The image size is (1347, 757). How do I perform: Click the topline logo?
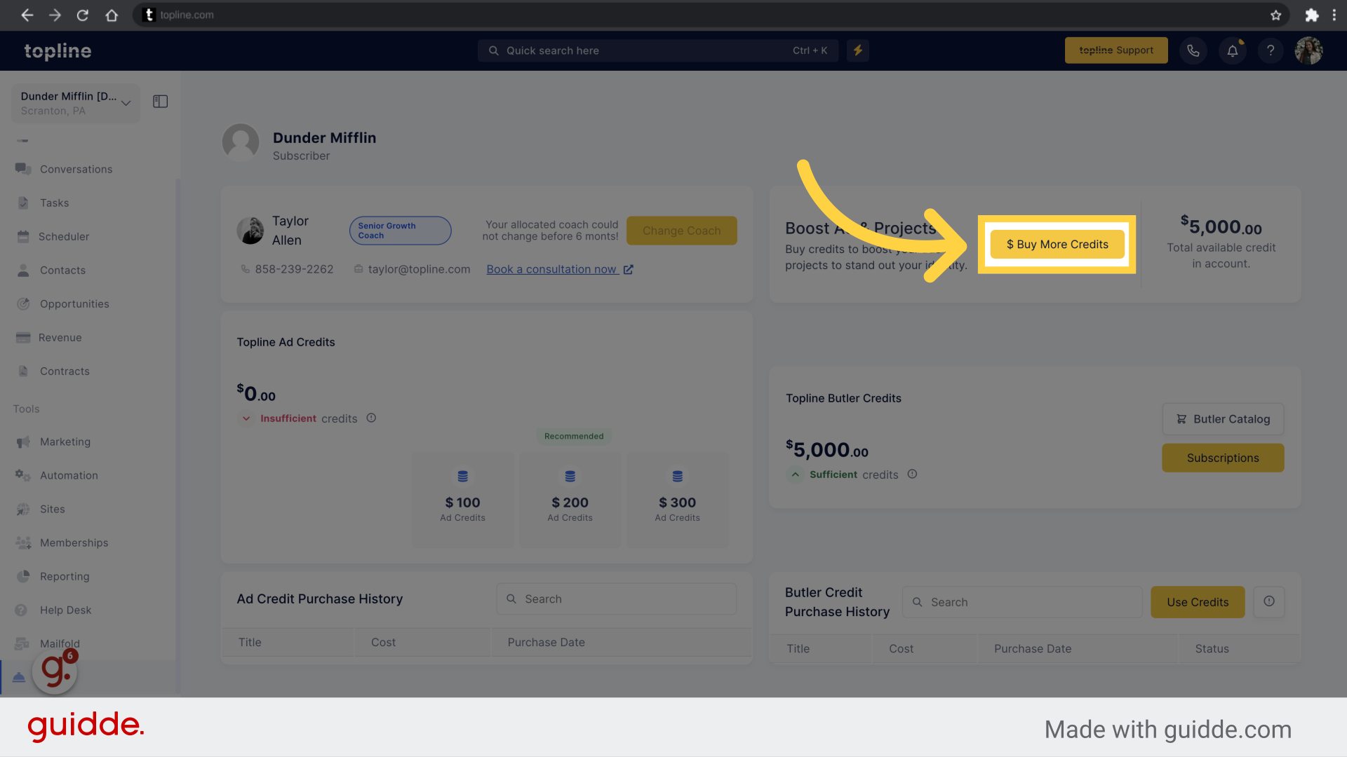point(58,50)
